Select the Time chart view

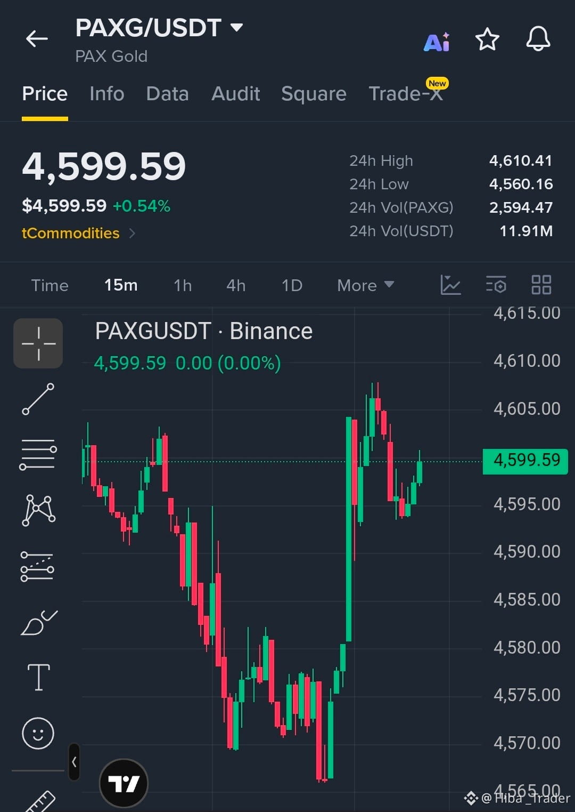point(50,285)
